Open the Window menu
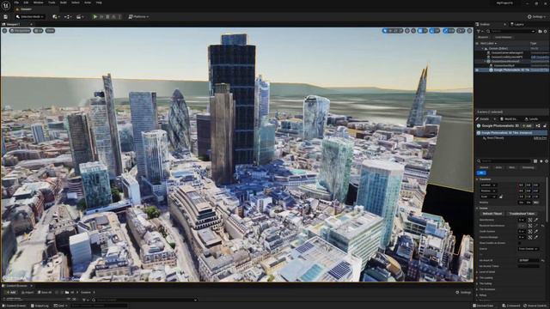 pos(38,3)
